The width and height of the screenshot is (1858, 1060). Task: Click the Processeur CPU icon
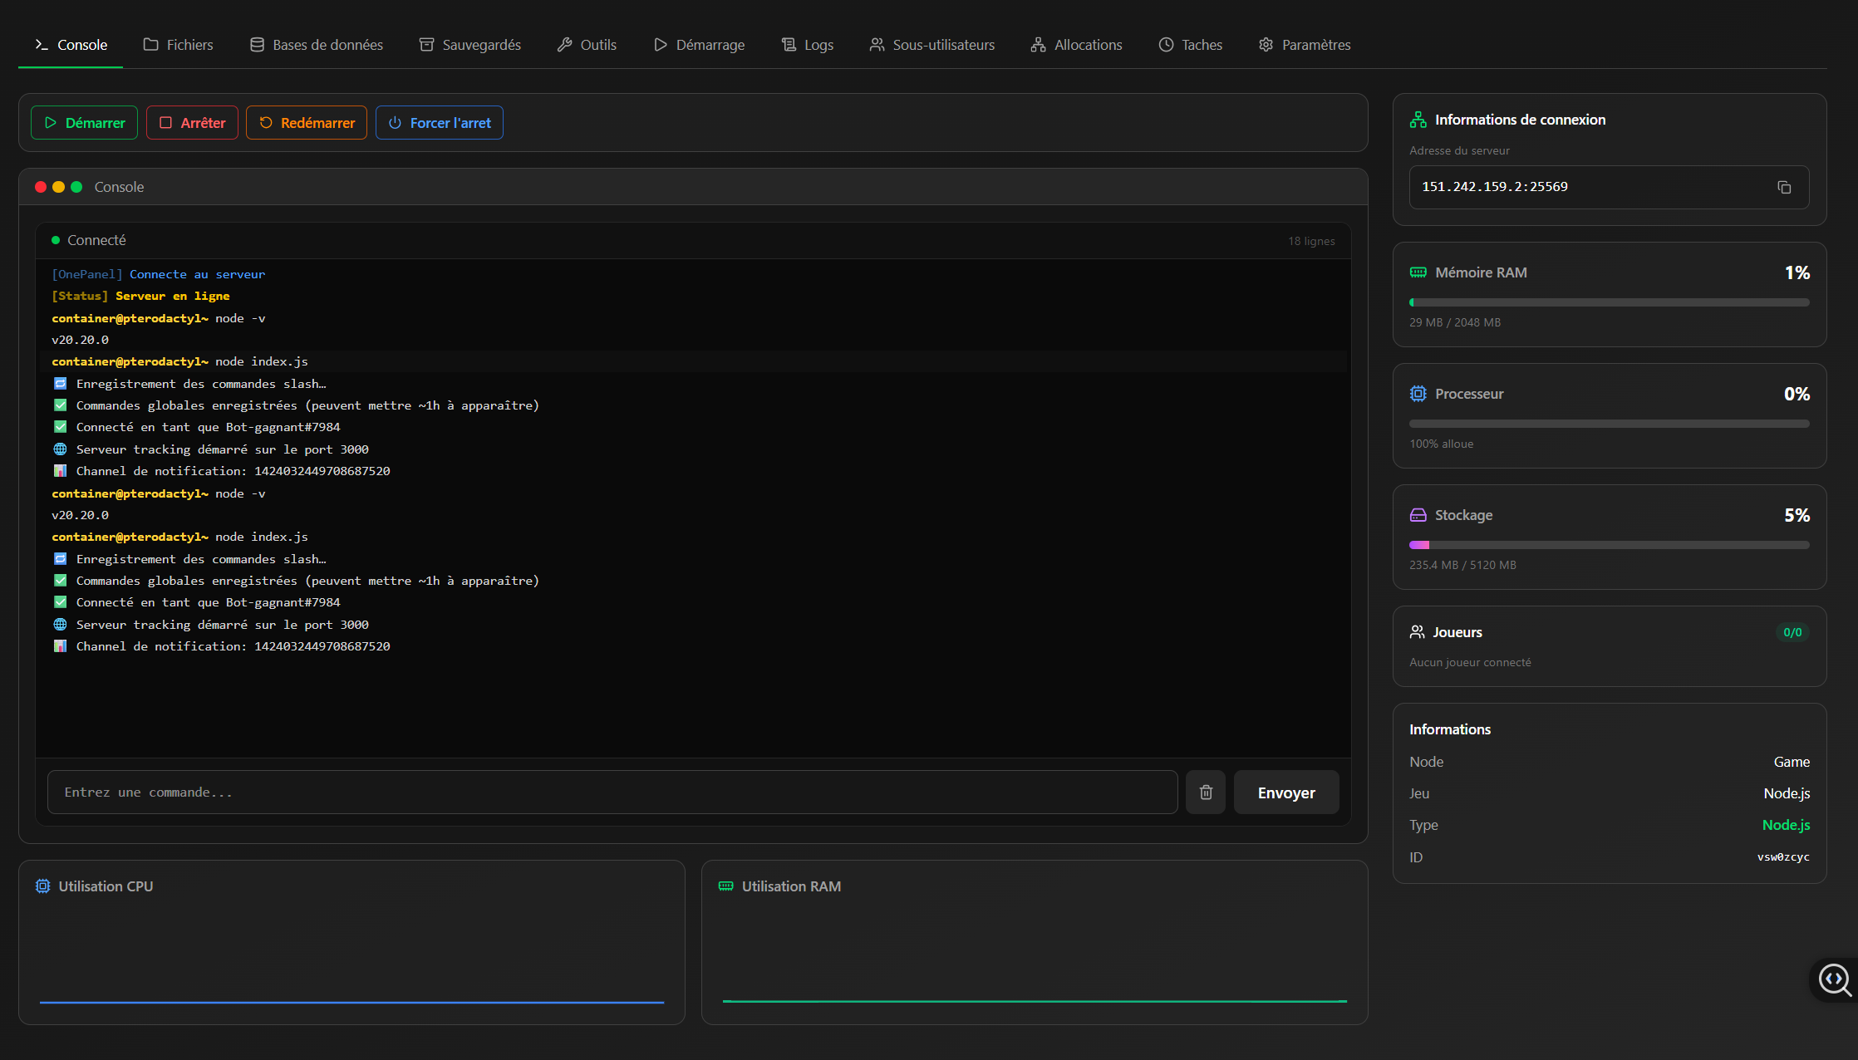(x=1418, y=394)
